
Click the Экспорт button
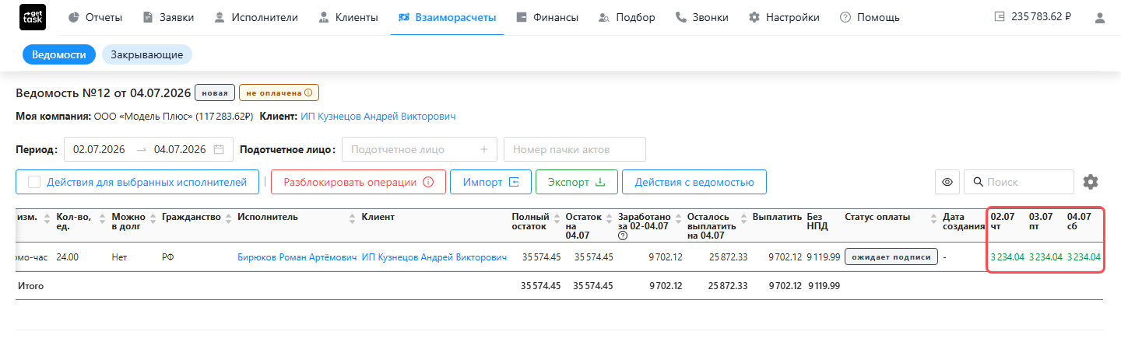[x=576, y=182]
